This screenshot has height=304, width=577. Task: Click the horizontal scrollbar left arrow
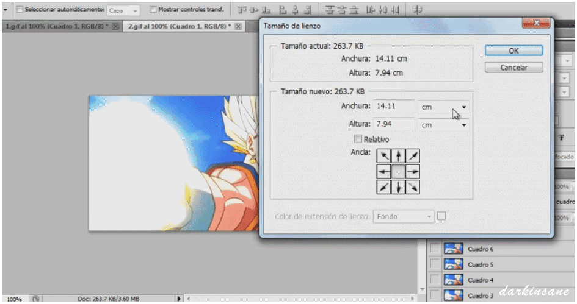(x=189, y=299)
